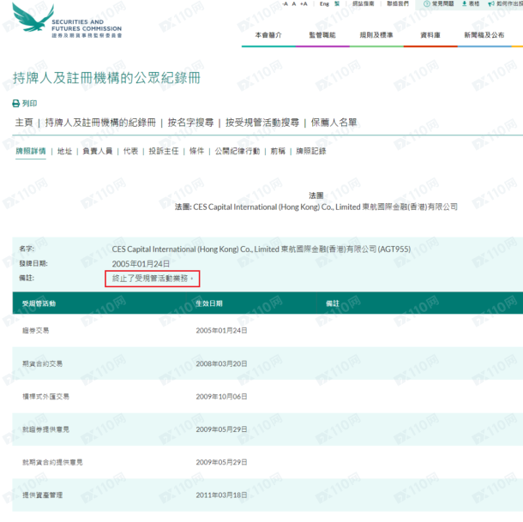Open the 按名字搜尋 search link
The height and width of the screenshot is (522, 523).
point(190,123)
